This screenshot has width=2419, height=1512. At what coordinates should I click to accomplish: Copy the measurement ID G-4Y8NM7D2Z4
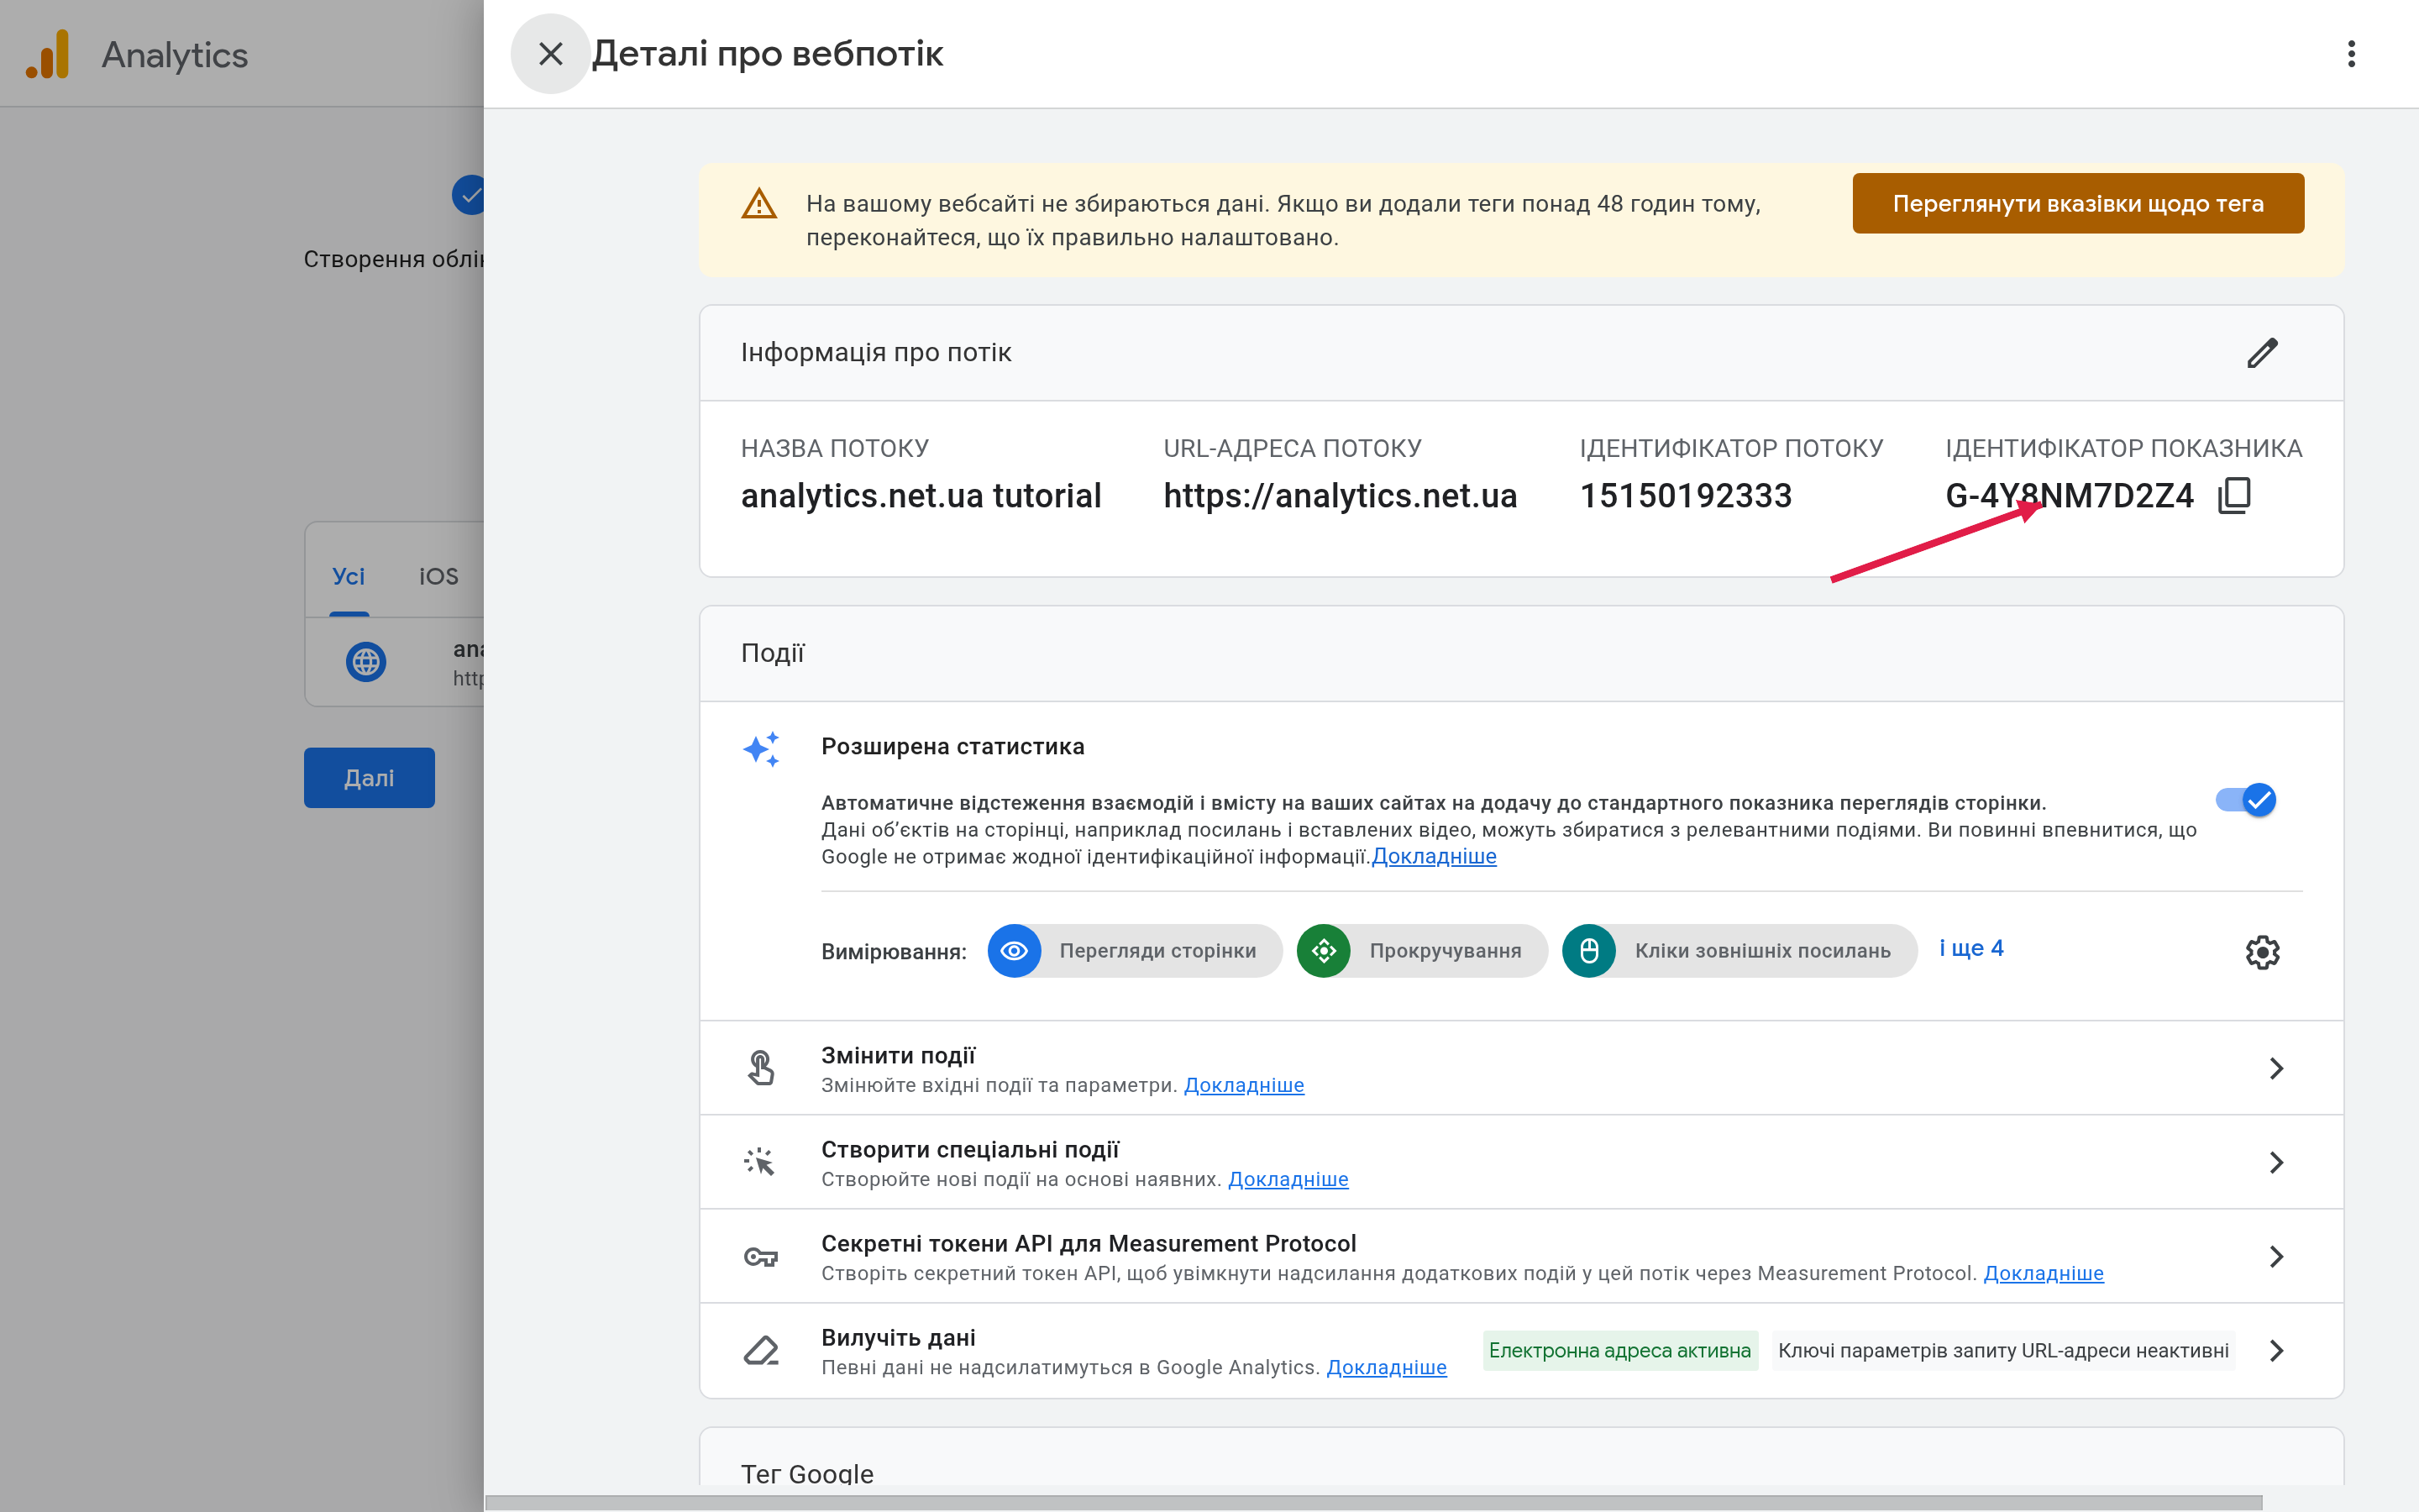(2235, 495)
